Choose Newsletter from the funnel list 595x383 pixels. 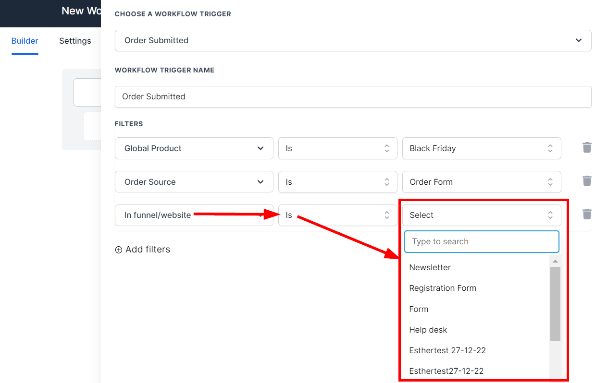[430, 267]
